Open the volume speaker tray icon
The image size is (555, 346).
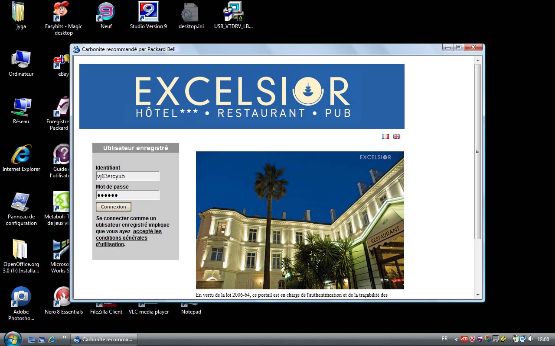click(x=530, y=339)
